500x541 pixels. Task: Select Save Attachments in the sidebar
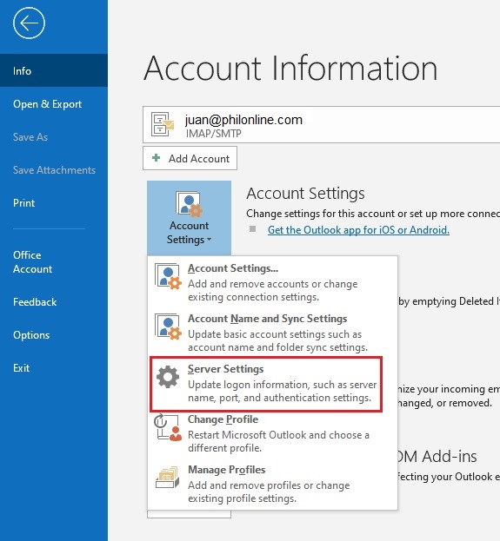coord(54,169)
